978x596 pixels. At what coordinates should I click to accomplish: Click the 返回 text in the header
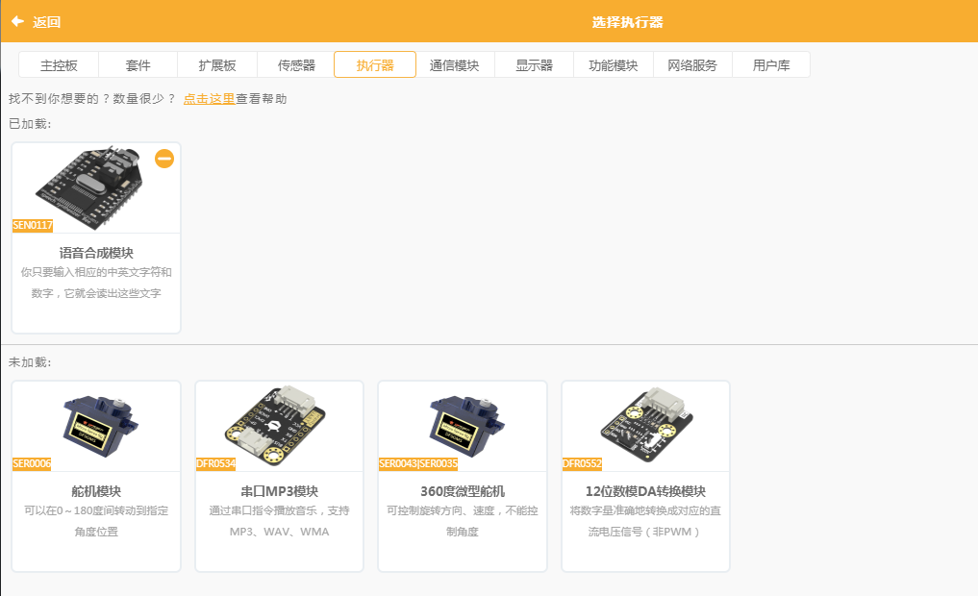coord(47,22)
